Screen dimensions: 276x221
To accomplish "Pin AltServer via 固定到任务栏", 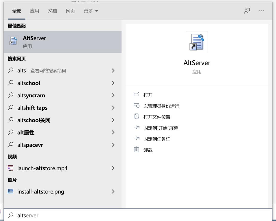I will pos(157,139).
